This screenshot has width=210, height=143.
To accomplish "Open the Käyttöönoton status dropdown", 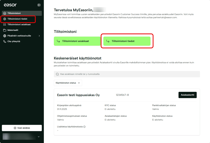I will [68, 83].
